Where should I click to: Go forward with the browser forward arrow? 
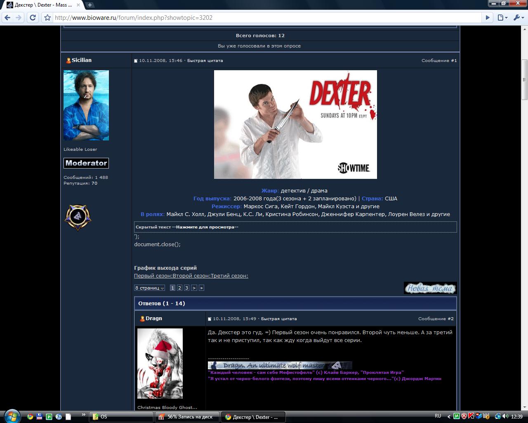[19, 18]
